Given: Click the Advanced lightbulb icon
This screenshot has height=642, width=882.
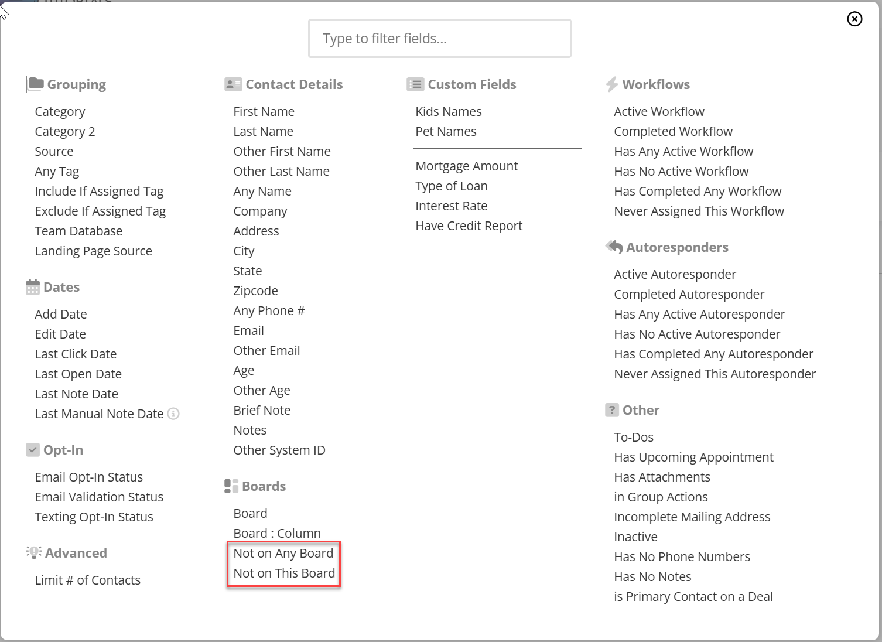Looking at the screenshot, I should (33, 552).
